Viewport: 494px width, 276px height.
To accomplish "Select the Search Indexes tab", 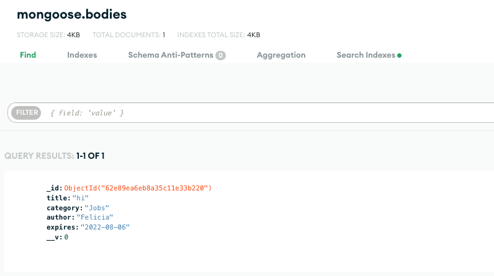I will [366, 55].
